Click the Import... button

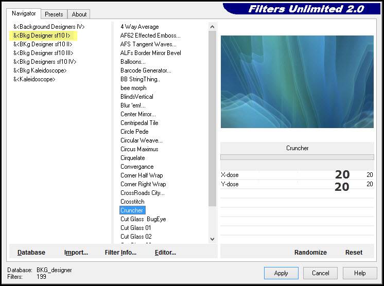click(x=76, y=253)
